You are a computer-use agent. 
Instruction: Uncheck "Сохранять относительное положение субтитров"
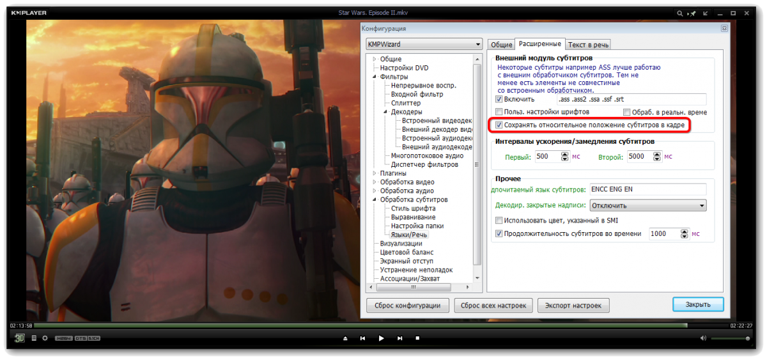click(x=499, y=125)
